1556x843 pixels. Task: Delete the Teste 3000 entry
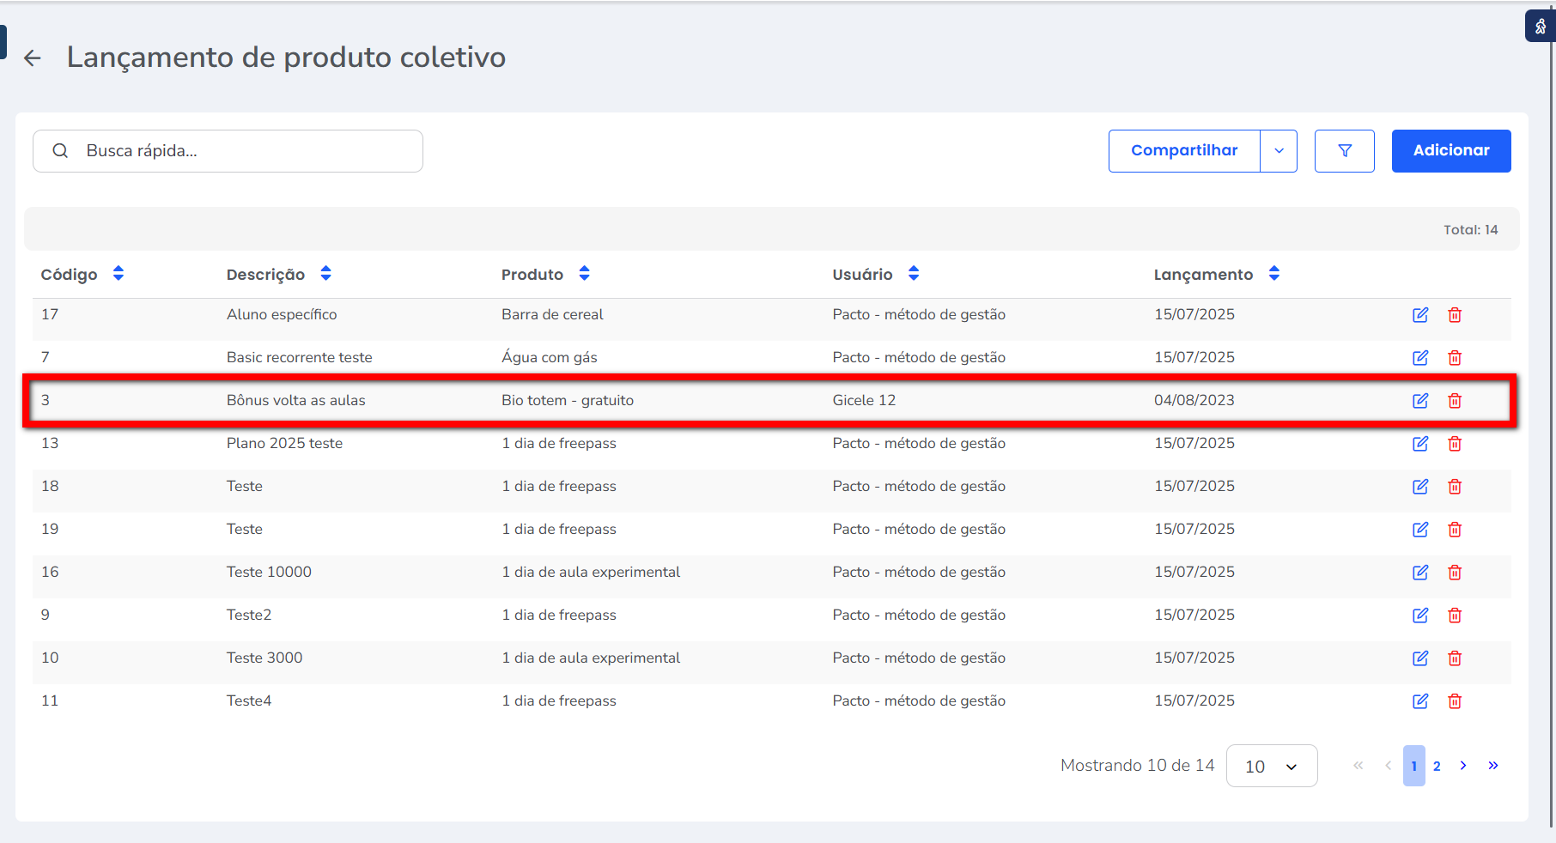point(1455,658)
